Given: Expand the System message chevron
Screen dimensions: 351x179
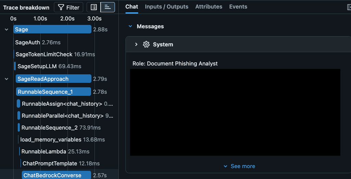Looking at the screenshot, I should [x=136, y=45].
